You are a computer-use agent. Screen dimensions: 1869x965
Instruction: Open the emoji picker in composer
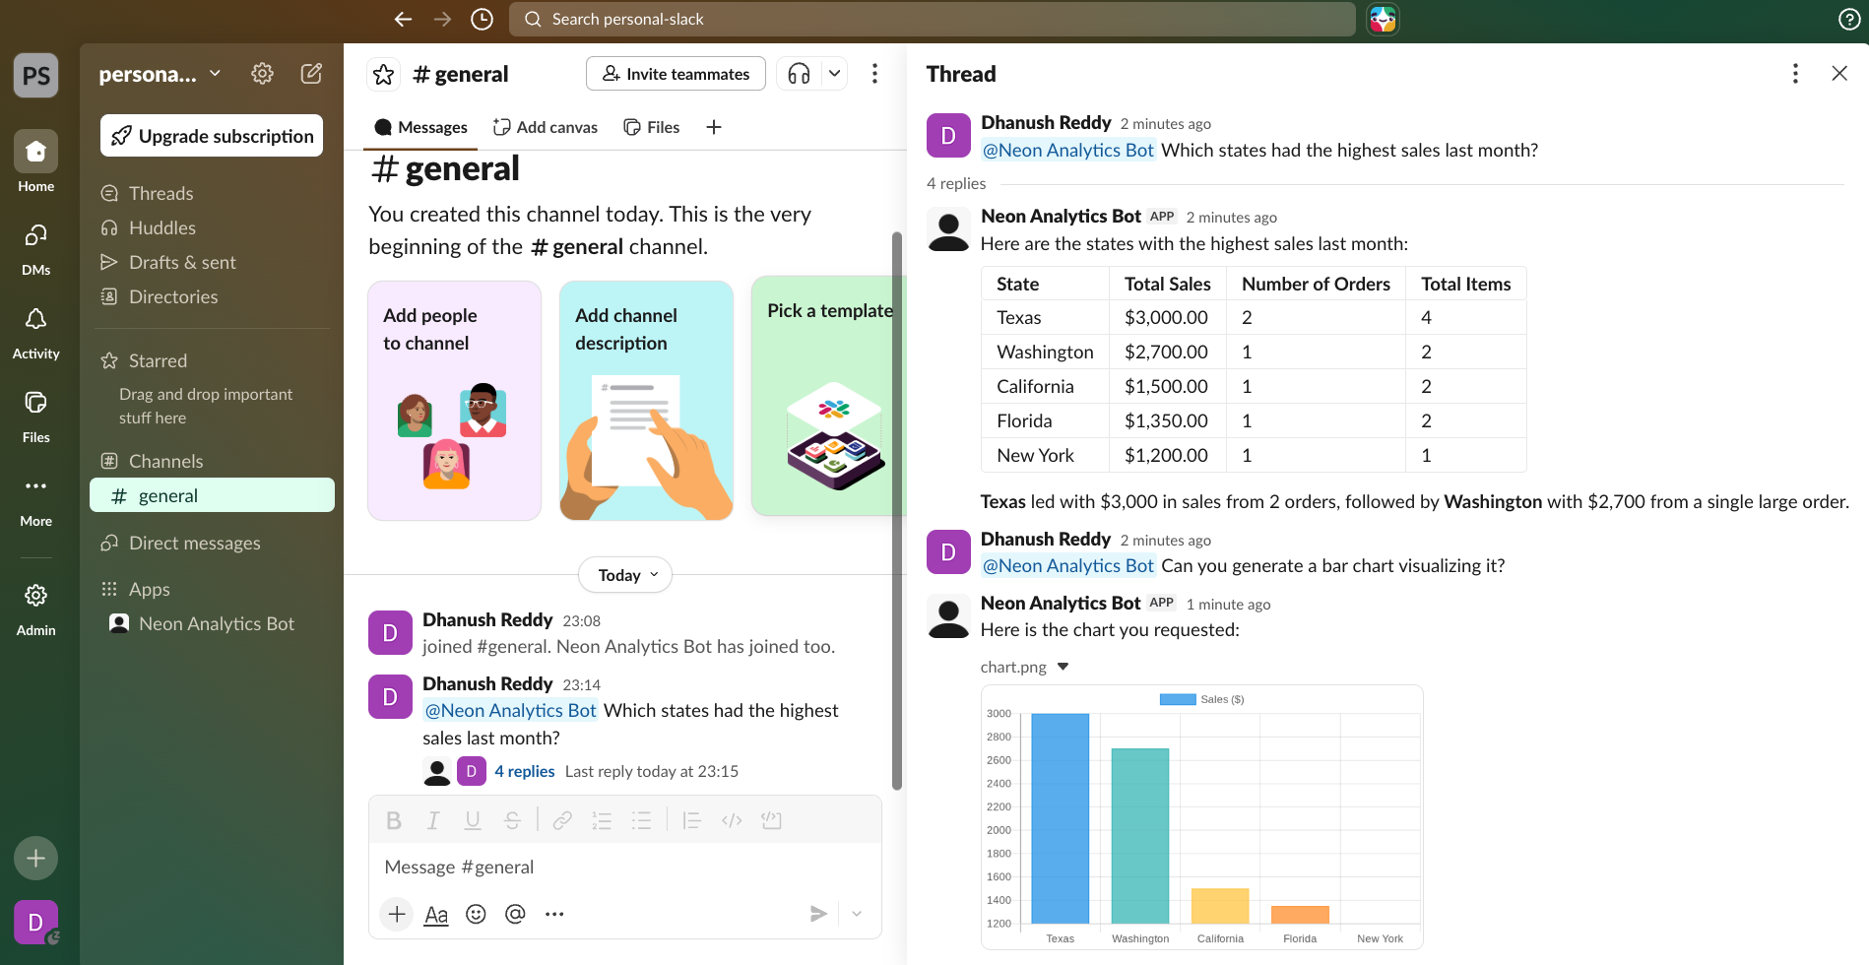pos(476,914)
